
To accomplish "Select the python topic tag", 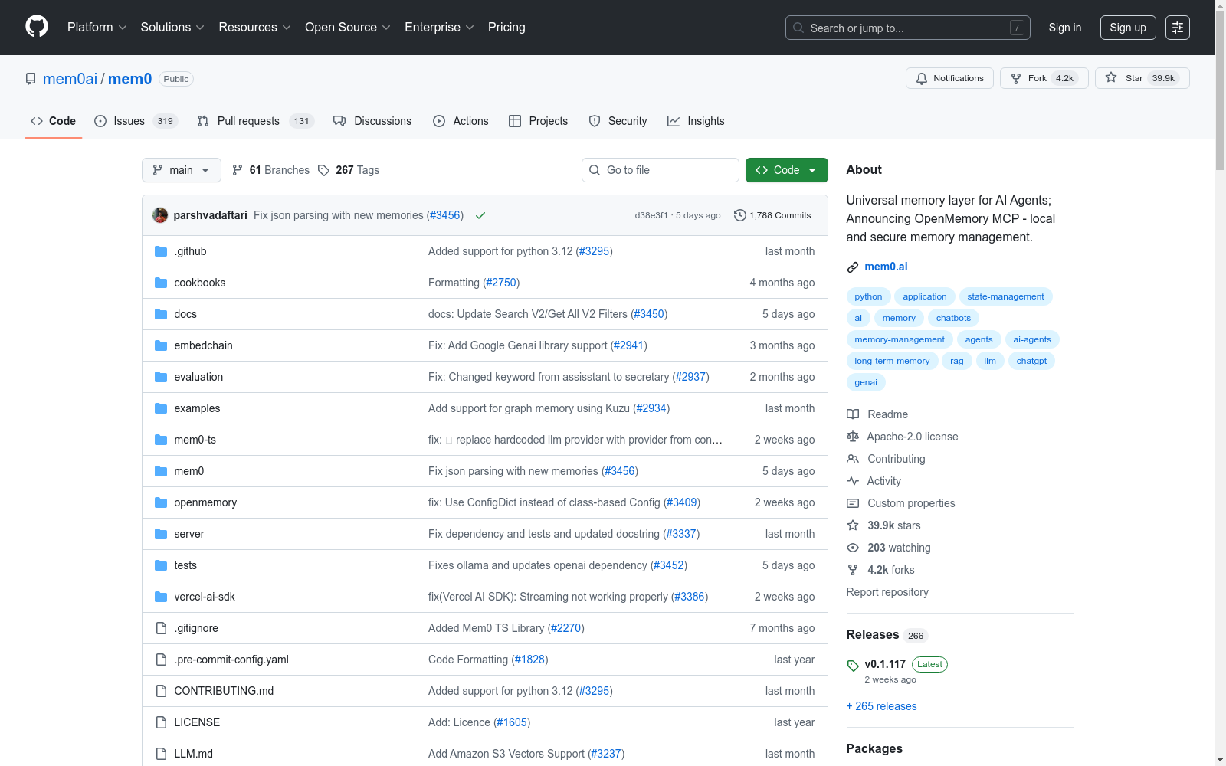I will click(868, 296).
